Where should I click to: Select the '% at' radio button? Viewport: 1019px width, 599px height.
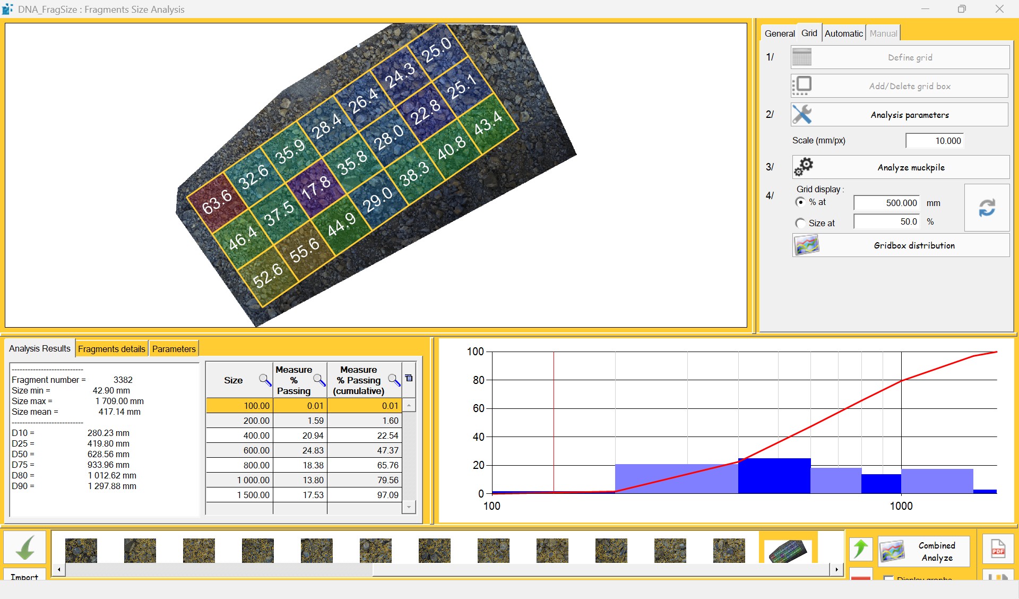coord(800,202)
